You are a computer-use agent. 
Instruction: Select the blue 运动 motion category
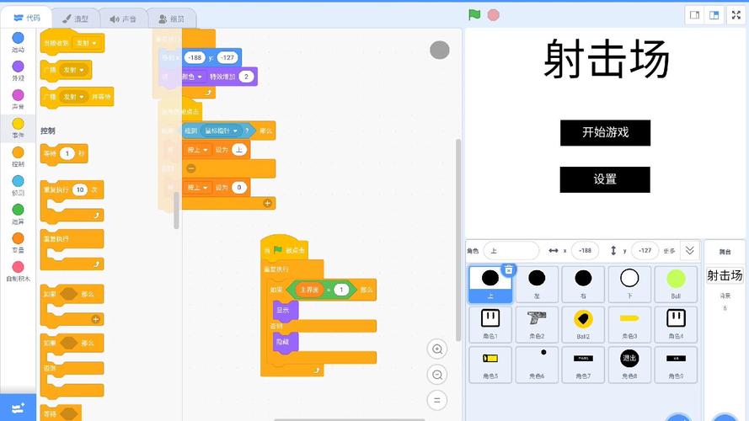coord(18,42)
